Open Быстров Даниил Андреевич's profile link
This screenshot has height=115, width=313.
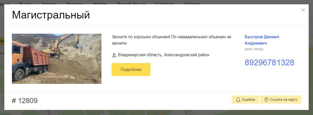pyautogui.click(x=262, y=40)
